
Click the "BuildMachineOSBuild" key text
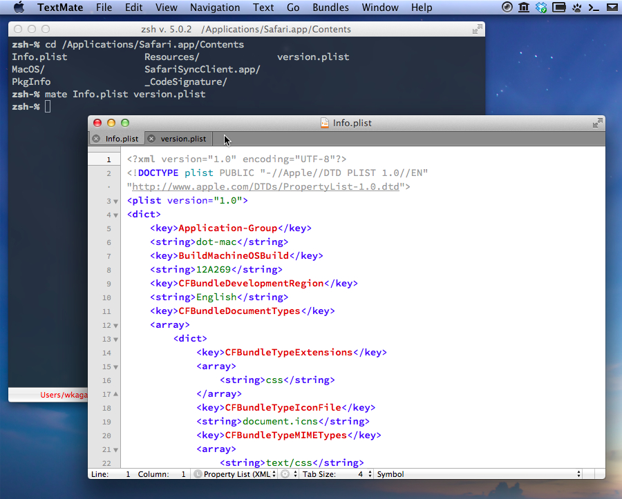(x=234, y=256)
